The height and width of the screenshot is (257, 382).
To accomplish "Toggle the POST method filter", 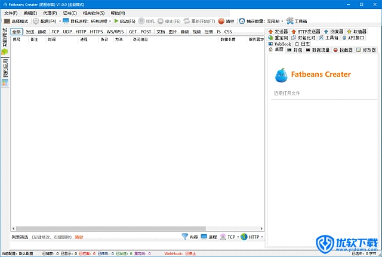I will pos(146,32).
